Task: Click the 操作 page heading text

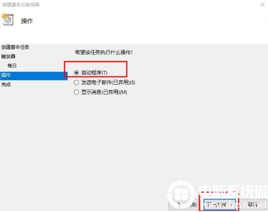Action: [27, 21]
